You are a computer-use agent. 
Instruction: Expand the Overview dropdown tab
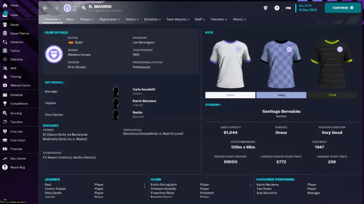pyautogui.click(x=52, y=20)
